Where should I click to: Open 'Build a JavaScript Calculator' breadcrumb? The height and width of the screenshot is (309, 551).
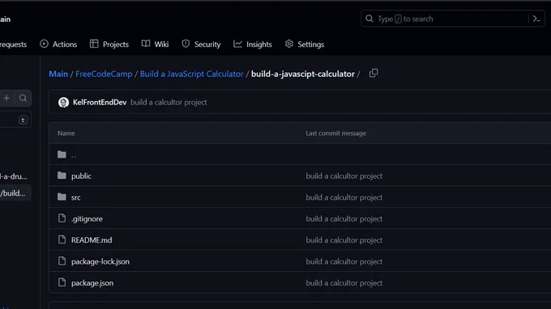[191, 74]
